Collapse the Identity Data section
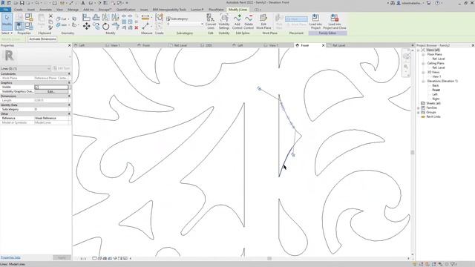This screenshot has height=267, width=475. tap(69, 105)
